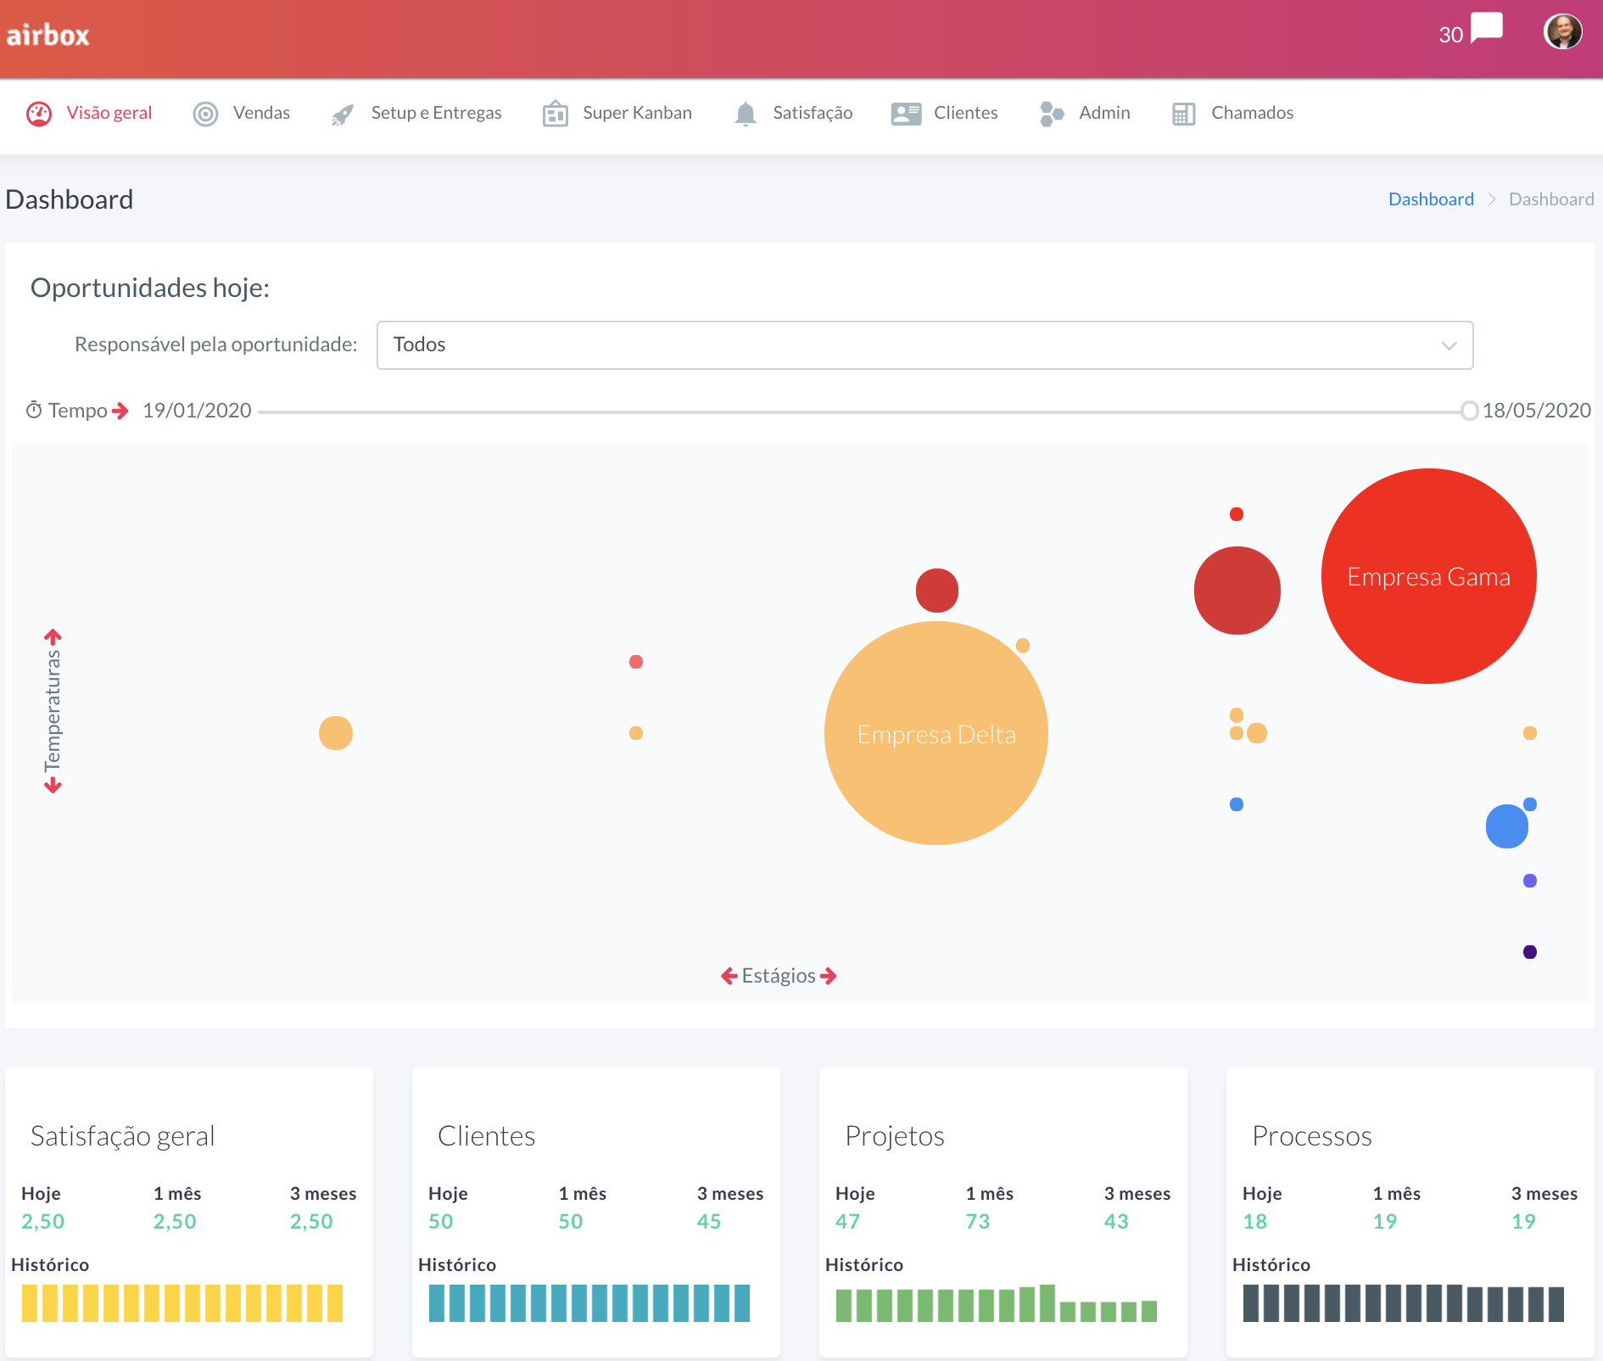Open the Chamados calculator icon
This screenshot has width=1603, height=1361.
tap(1184, 113)
